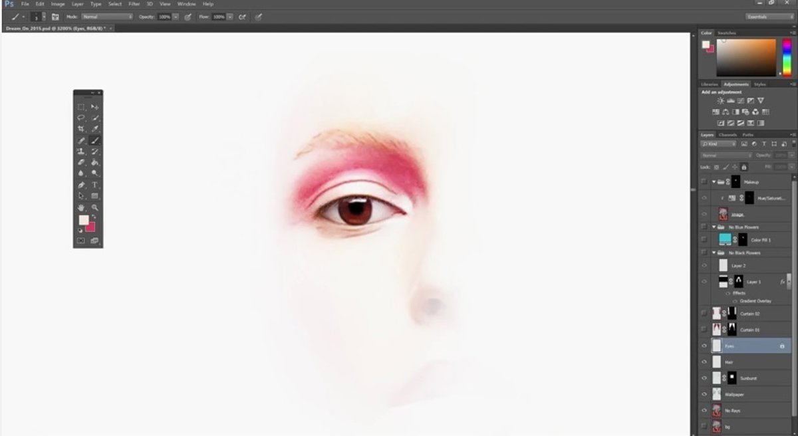Click the Lock all icon in Layers panel
The height and width of the screenshot is (436, 798).
[743, 167]
